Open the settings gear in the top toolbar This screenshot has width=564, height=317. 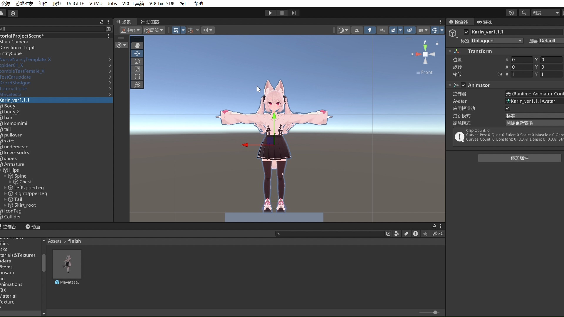pyautogui.click(x=13, y=13)
